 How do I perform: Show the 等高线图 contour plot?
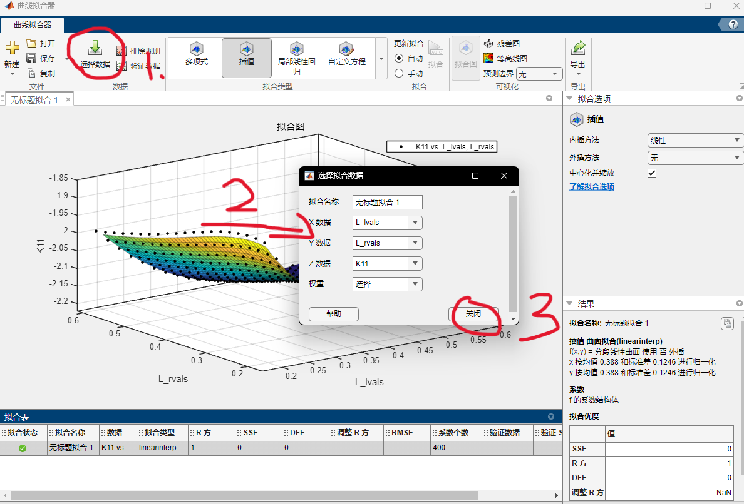(505, 58)
